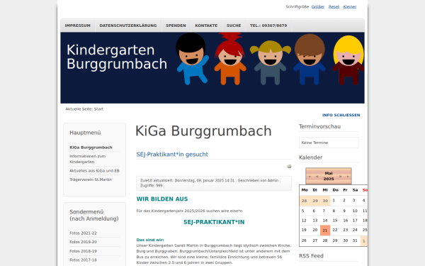Image resolution: width=425 pixels, height=266 pixels.
Task: Go to previous month in the calendar
Action: tap(317, 177)
